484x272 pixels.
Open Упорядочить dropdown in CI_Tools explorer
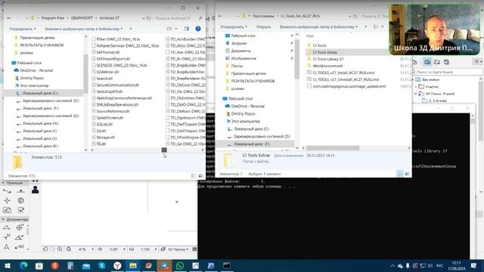tap(234, 27)
